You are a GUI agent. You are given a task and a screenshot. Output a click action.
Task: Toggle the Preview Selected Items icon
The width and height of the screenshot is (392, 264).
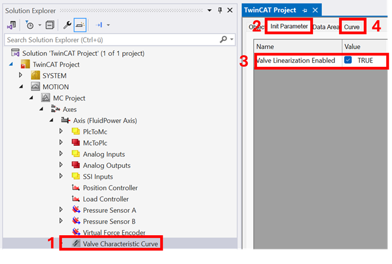(x=80, y=25)
